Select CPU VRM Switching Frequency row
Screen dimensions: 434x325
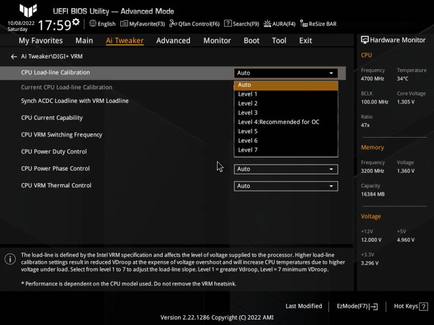[x=61, y=134]
